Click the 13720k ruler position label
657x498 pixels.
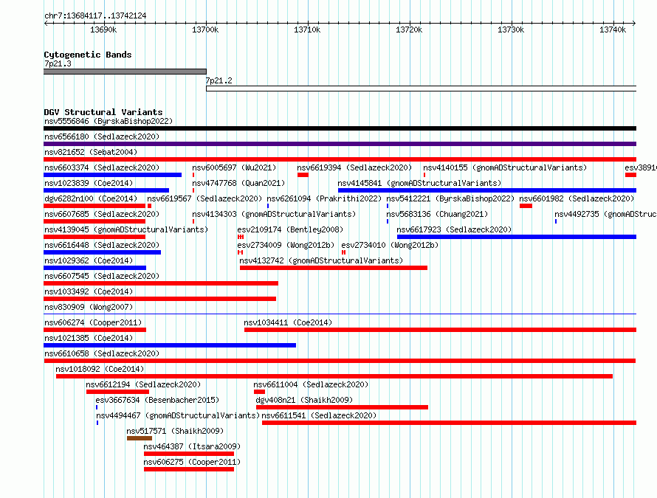[x=408, y=30]
